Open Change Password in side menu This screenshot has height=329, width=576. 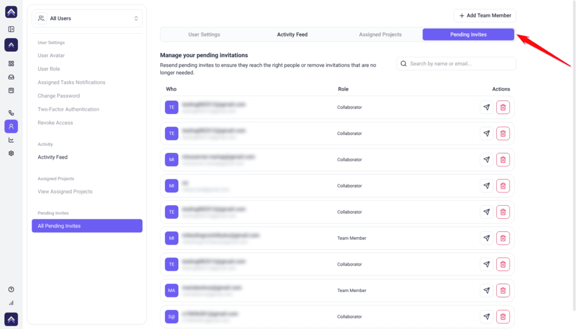58,96
